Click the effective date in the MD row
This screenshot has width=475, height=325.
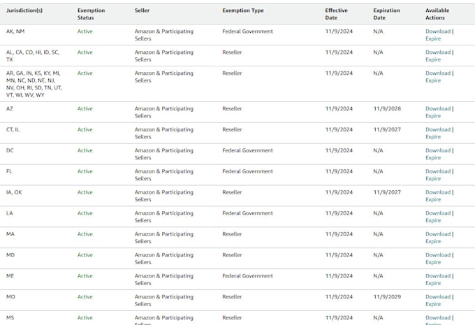339,255
